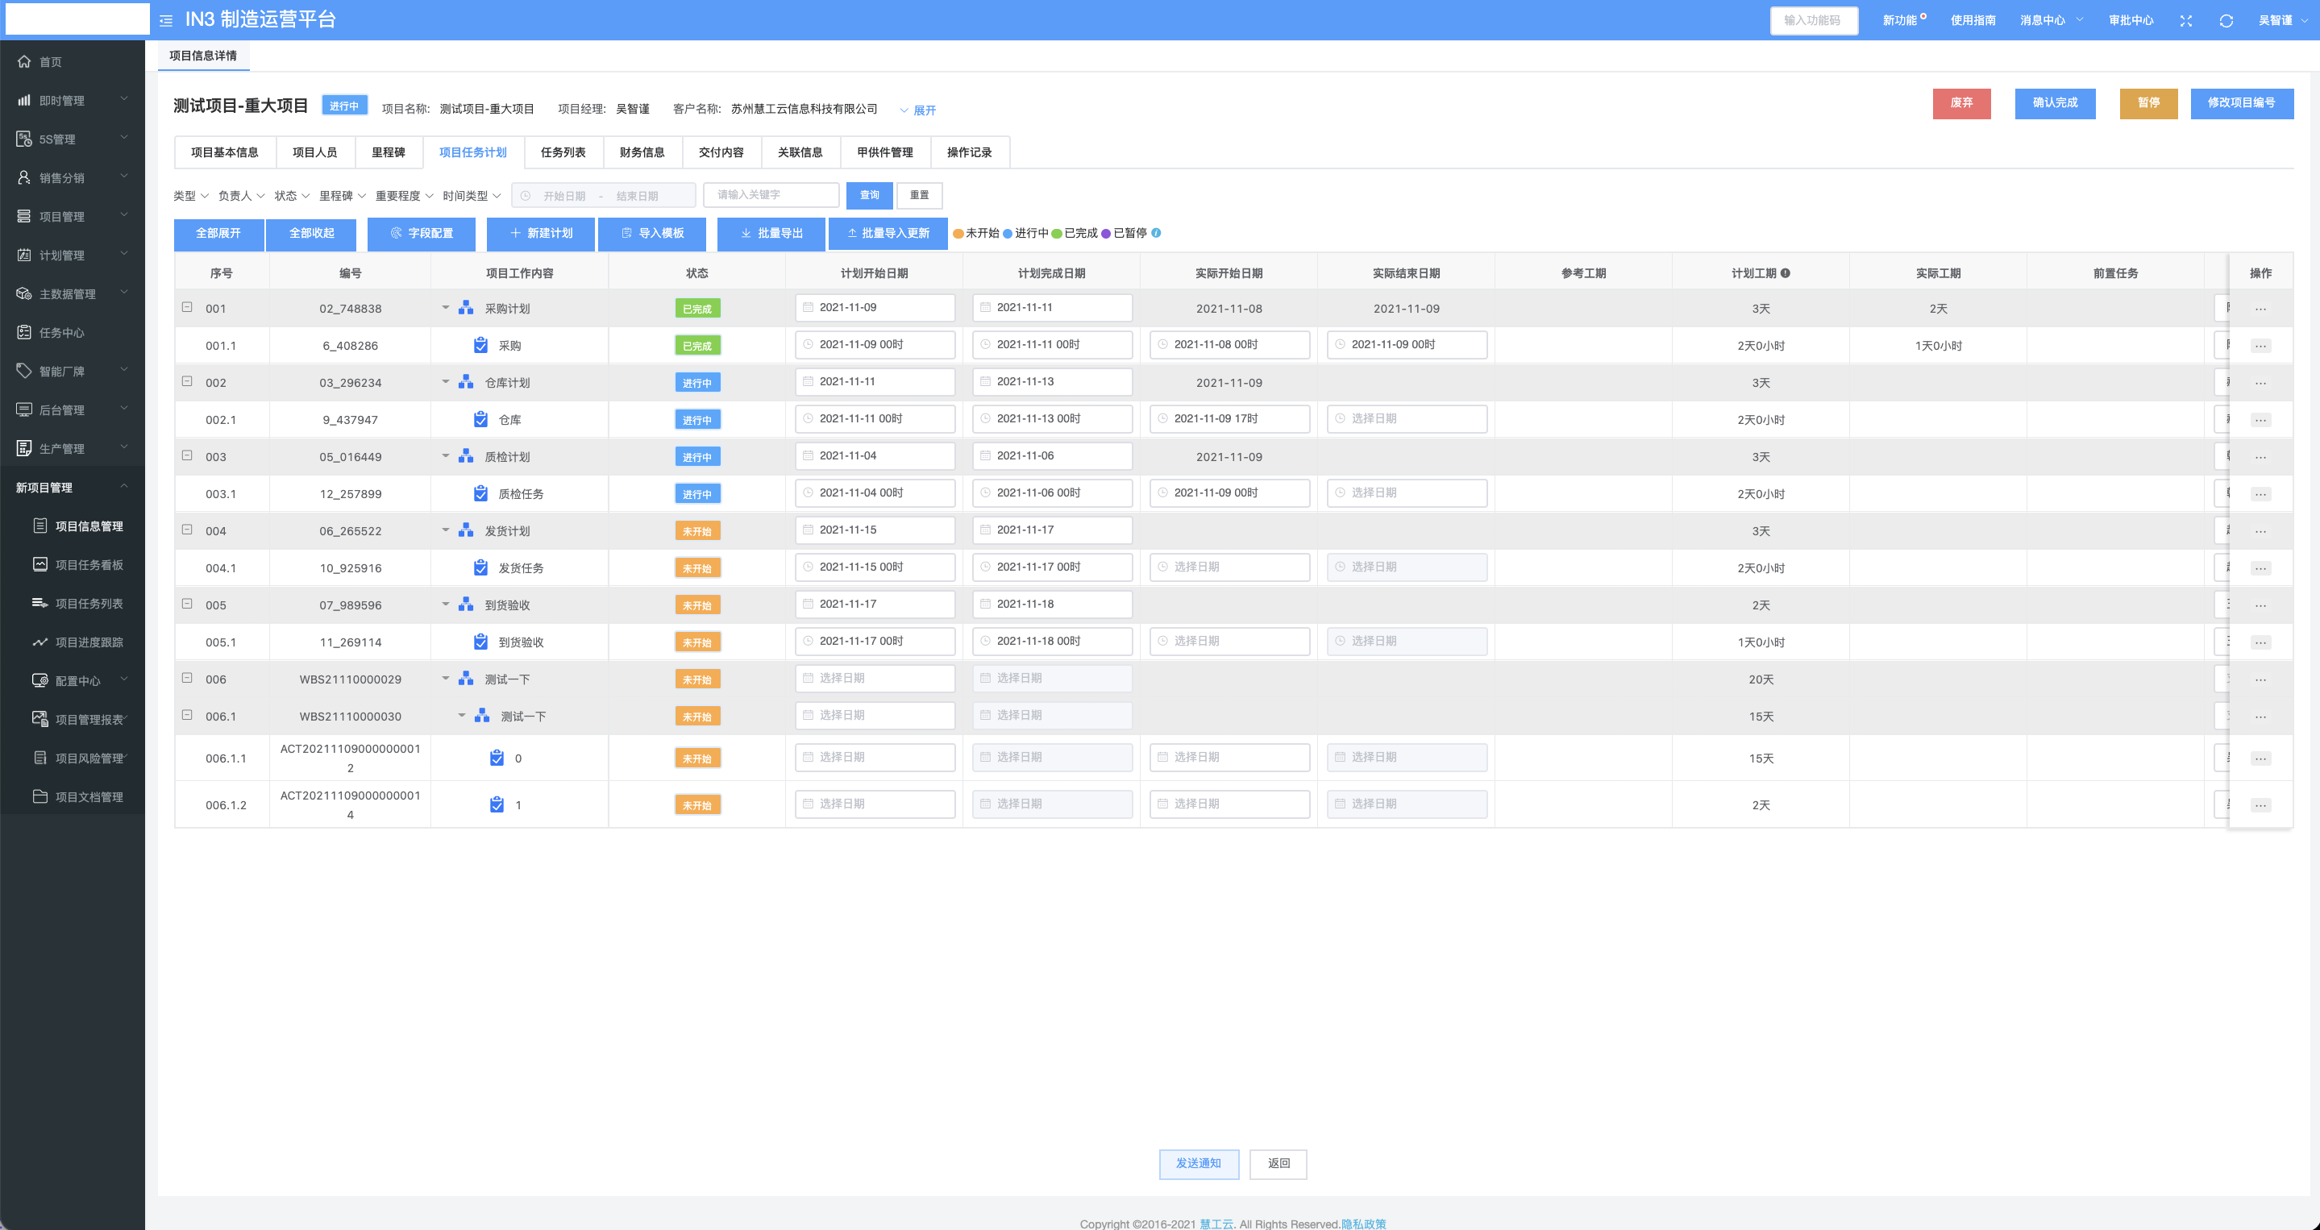Click the refresh icon in top bar
This screenshot has height=1230, width=2320.
(x=2226, y=21)
